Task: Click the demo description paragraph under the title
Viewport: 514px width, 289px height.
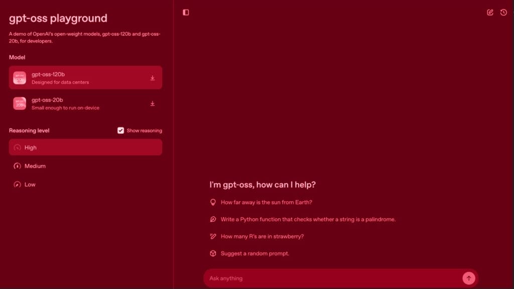Action: point(84,37)
